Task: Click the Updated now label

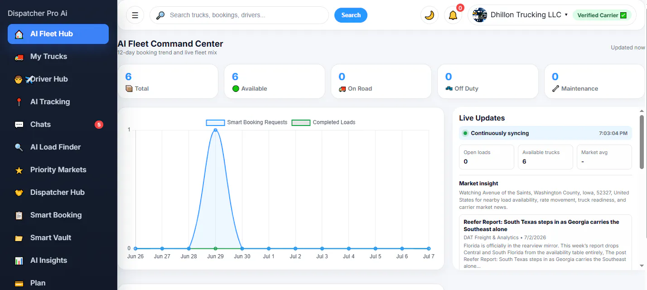Action: [x=628, y=48]
